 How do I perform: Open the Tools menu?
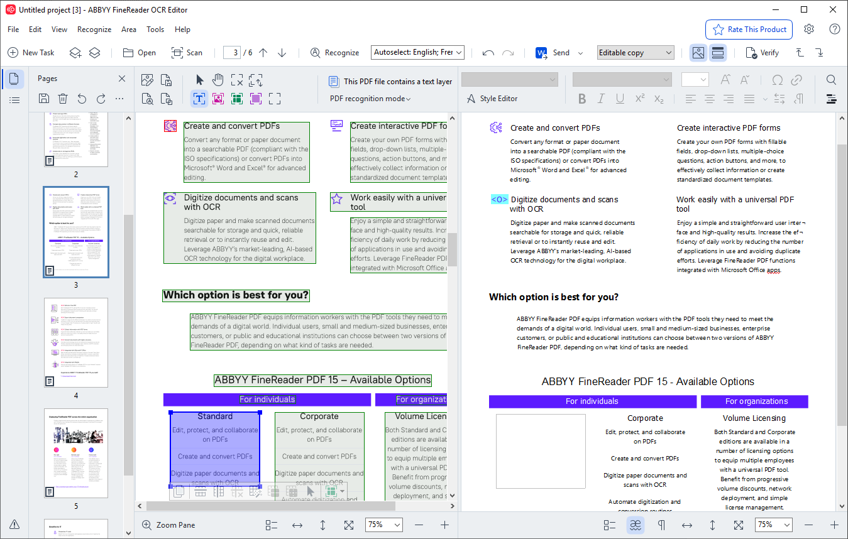pyautogui.click(x=155, y=30)
